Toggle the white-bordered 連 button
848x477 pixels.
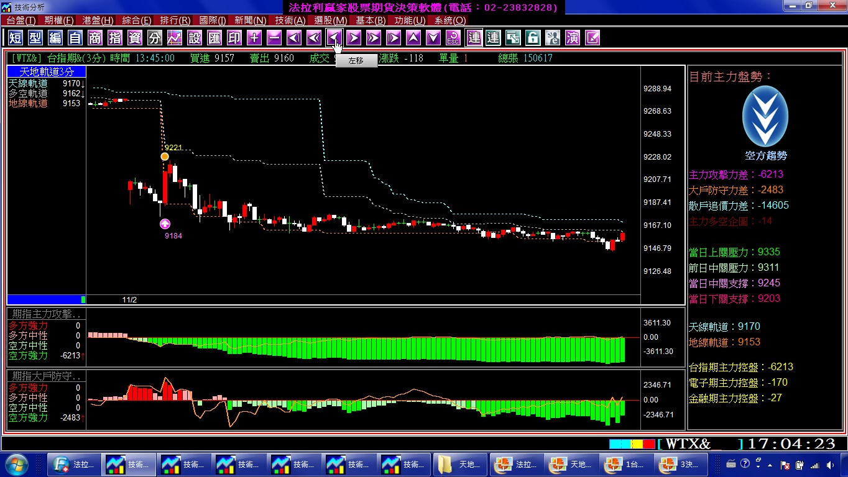point(474,38)
